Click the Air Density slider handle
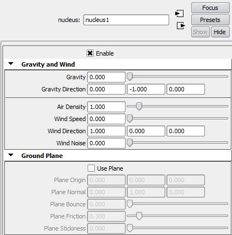The height and width of the screenshot is (235, 232). [139, 107]
